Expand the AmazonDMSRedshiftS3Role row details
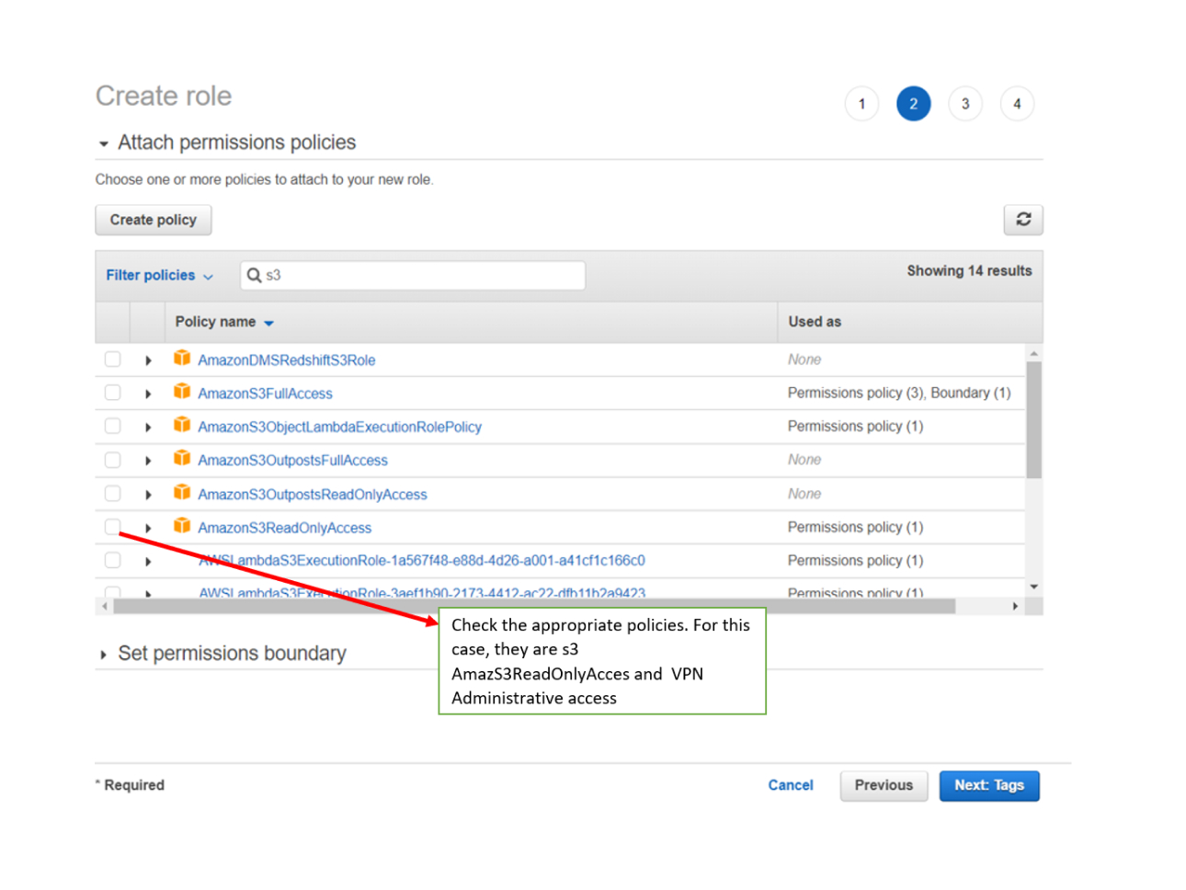The image size is (1186, 890). pyautogui.click(x=148, y=360)
